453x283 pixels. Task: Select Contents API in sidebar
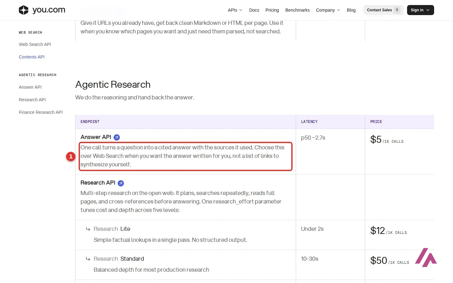pos(32,57)
